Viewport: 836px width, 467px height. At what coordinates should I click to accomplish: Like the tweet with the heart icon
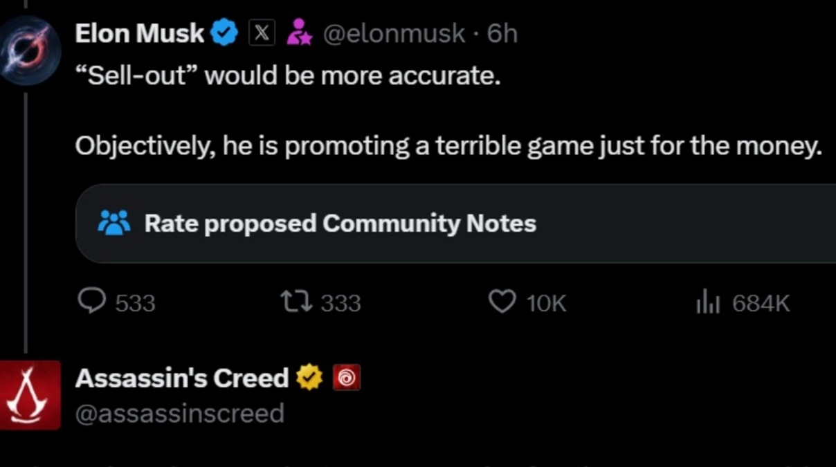pos(502,302)
